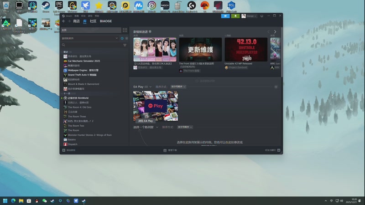Viewport: 365px width, 205px height.
Task: Select Grand Theft Auto V in list
Action: tap(82, 75)
